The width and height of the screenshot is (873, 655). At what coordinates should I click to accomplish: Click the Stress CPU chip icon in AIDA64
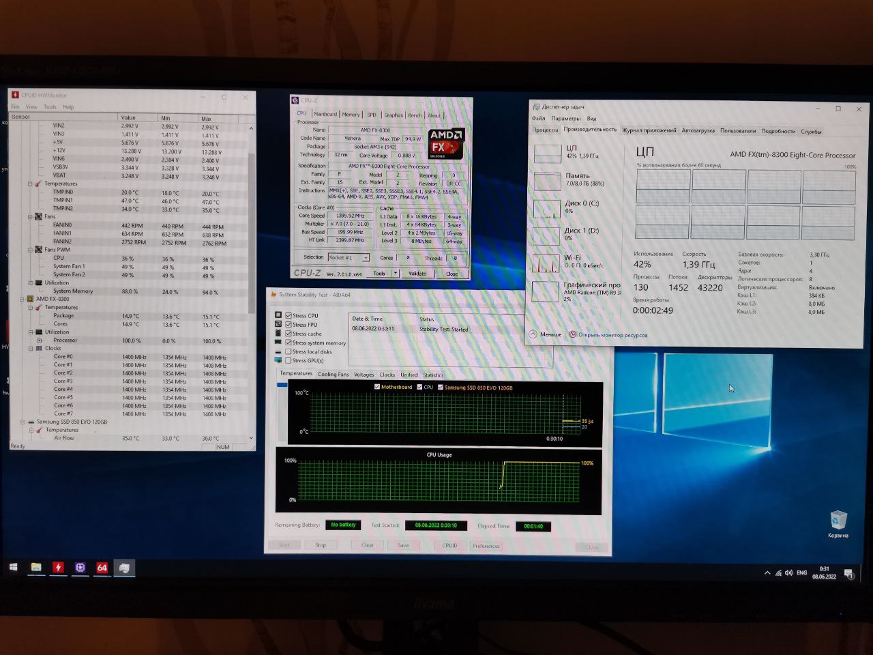(x=278, y=315)
